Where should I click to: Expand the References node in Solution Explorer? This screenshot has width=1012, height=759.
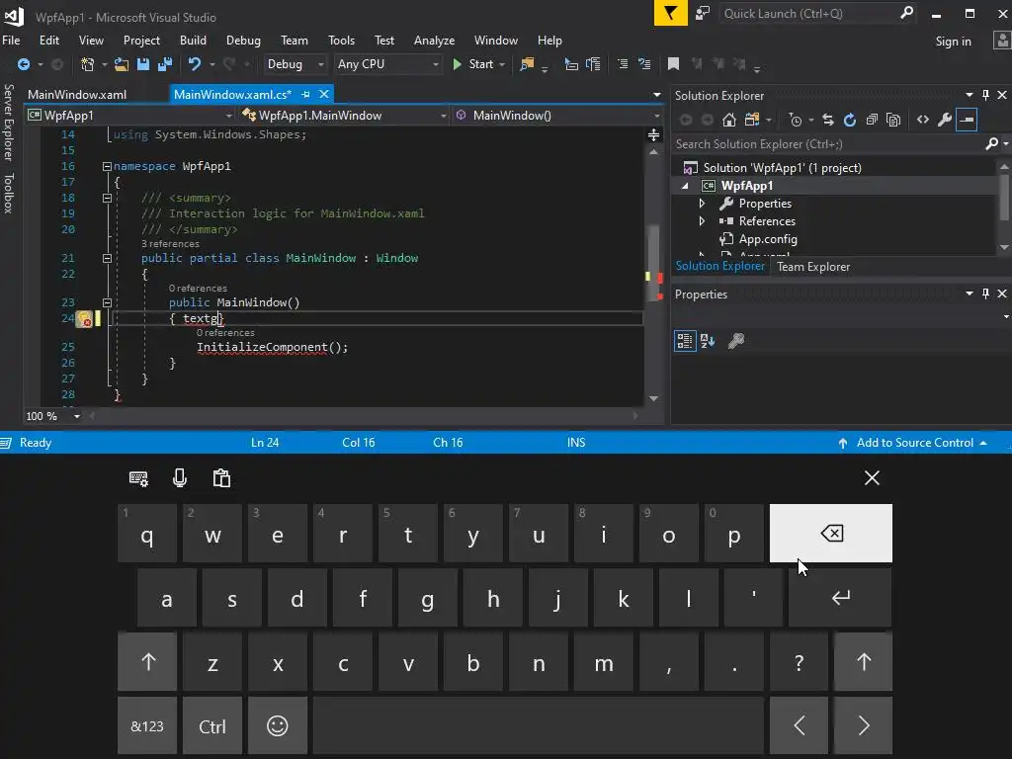click(x=703, y=220)
